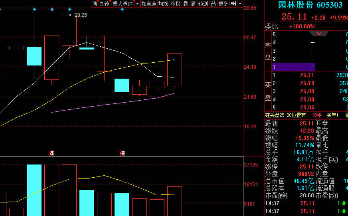Click the 最新 25.11 value

click(x=307, y=123)
